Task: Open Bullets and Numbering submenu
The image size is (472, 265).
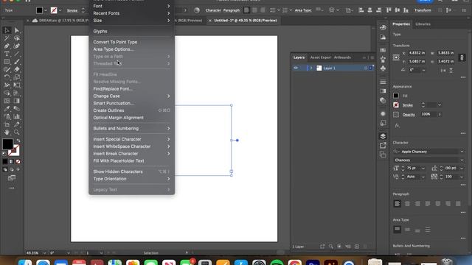Action: click(x=131, y=129)
